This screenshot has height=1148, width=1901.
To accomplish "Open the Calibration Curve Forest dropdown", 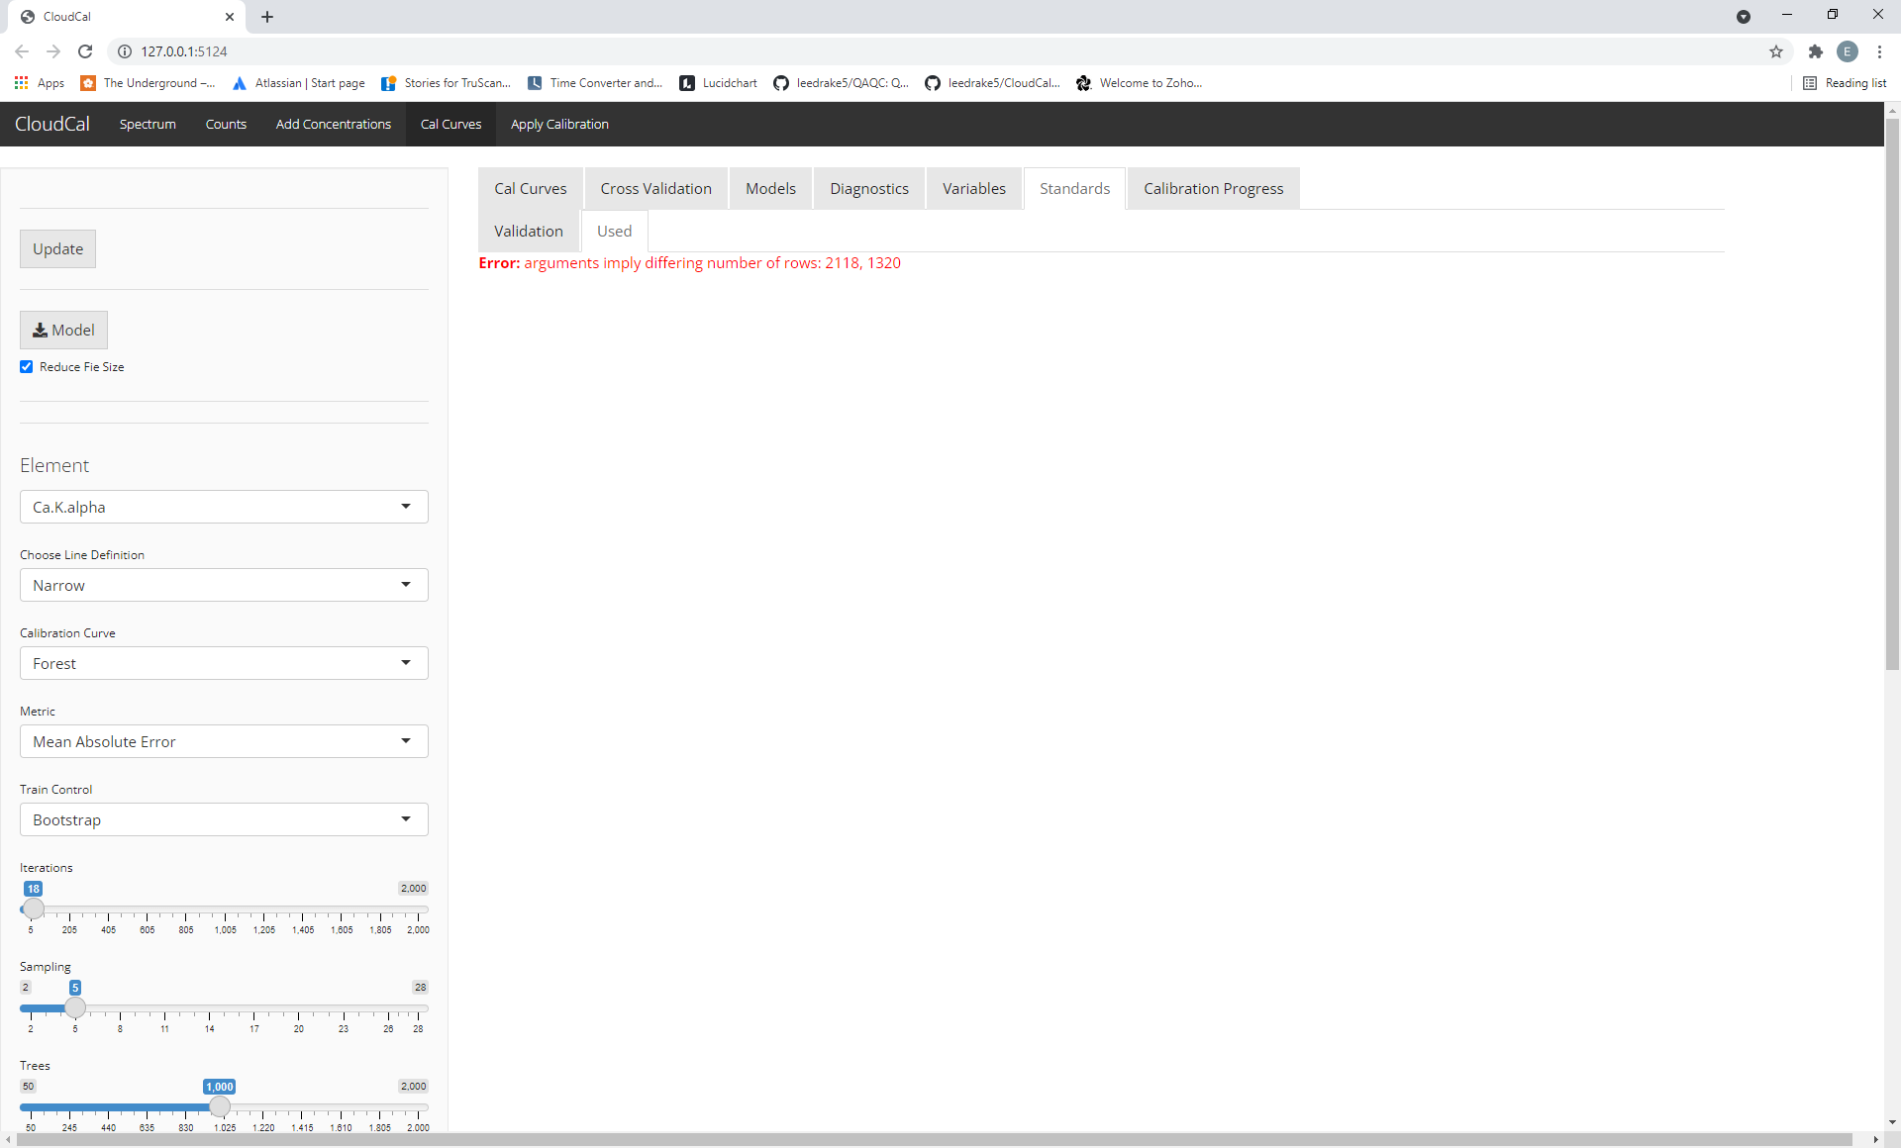I will (x=224, y=663).
